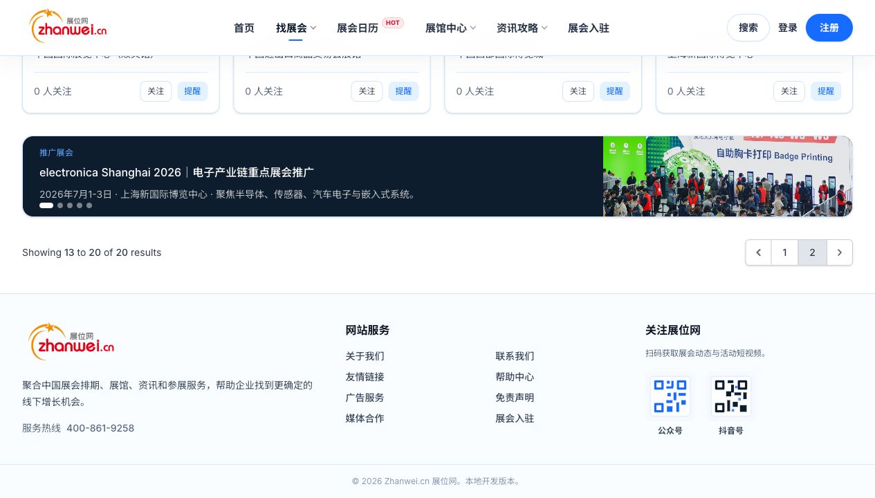This screenshot has height=498, width=875.
Task: Go to previous page with left arrow
Action: [758, 252]
